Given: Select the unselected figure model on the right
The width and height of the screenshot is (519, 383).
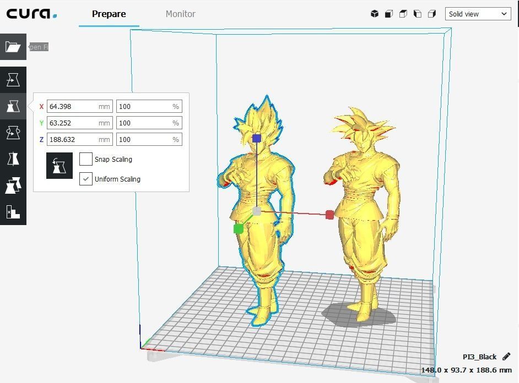Looking at the screenshot, I should click(x=363, y=205).
